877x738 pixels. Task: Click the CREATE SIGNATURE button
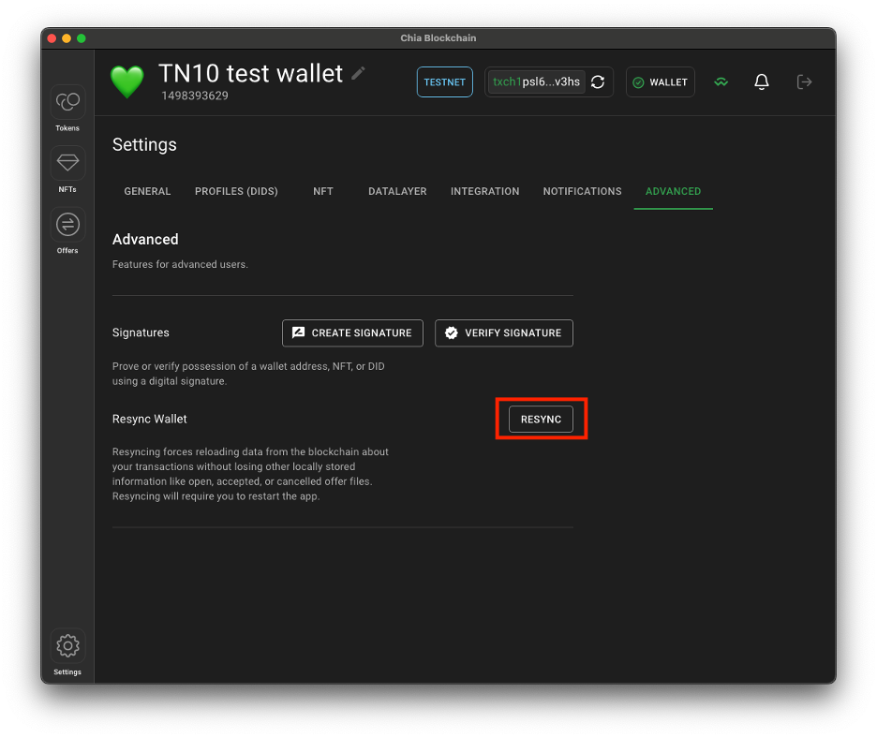(x=352, y=333)
